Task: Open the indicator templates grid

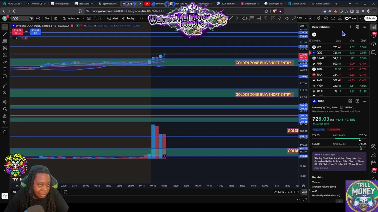Action: (x=89, y=18)
